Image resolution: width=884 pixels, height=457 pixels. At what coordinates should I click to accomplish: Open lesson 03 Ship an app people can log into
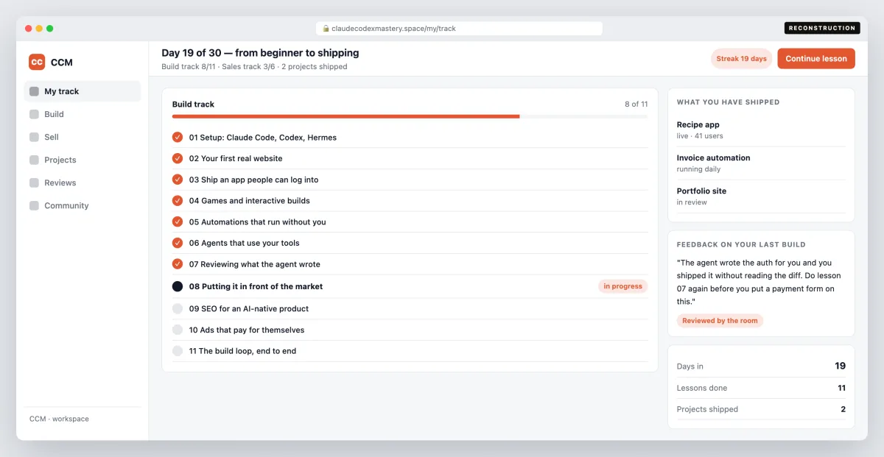[410, 180]
